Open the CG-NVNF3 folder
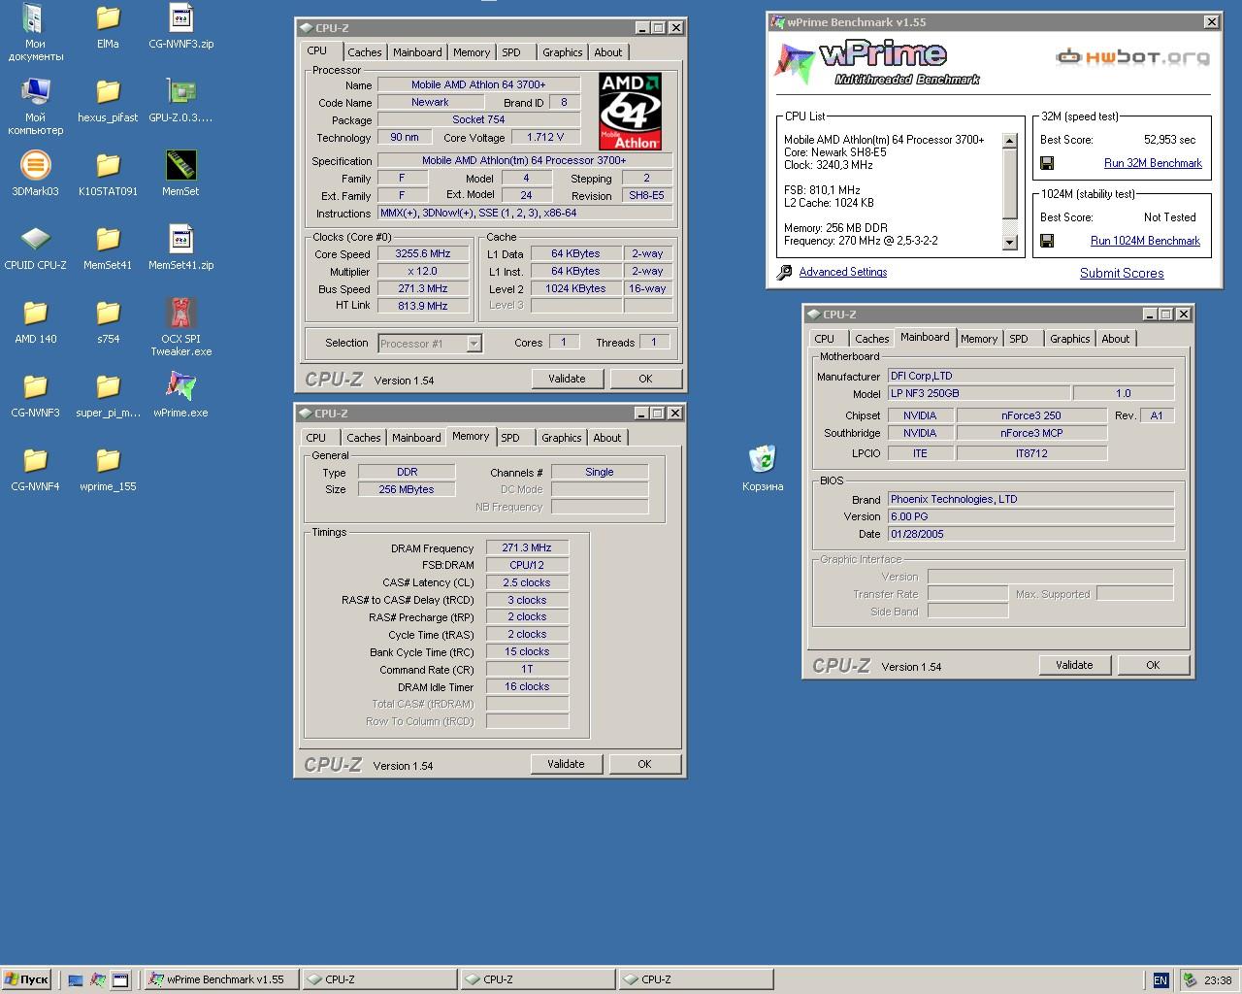Viewport: 1242px width, 994px height. pyautogui.click(x=35, y=395)
